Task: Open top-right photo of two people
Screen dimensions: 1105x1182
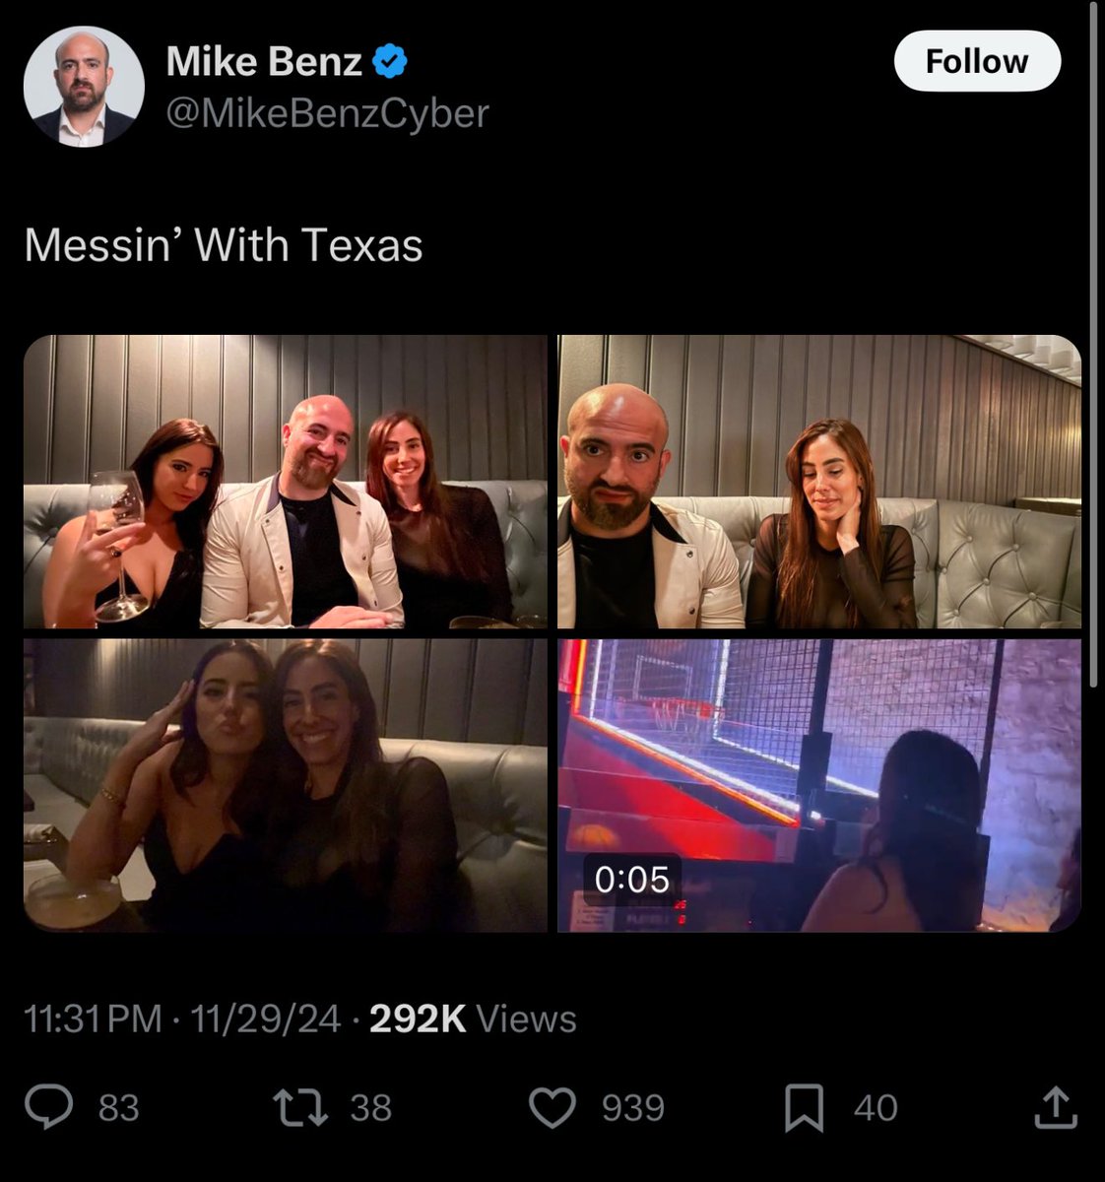Action: tap(819, 482)
